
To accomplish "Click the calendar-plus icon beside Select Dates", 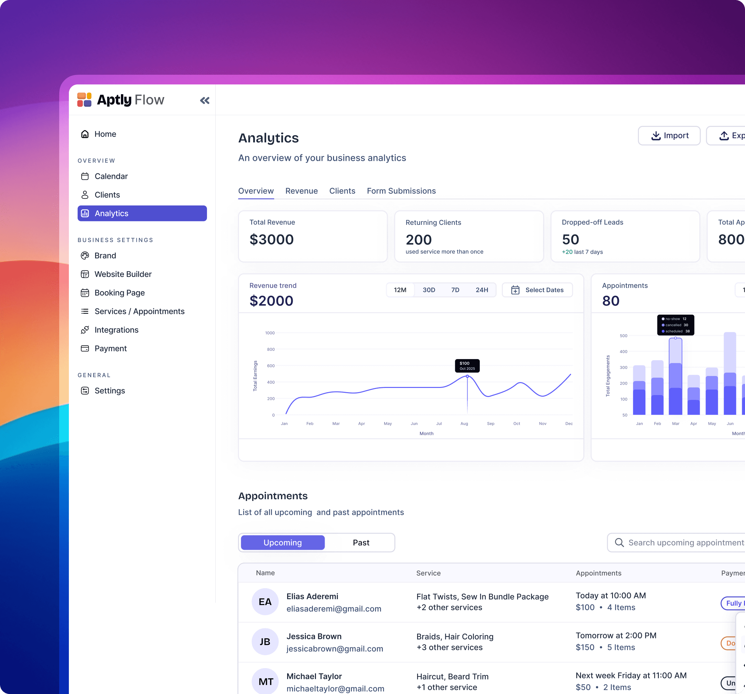I will pos(515,290).
